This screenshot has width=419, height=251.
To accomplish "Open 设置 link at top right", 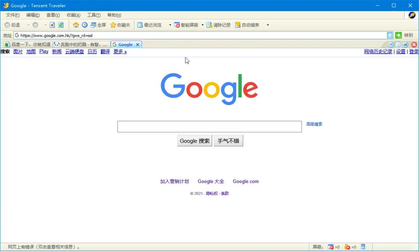I will tap(400, 52).
